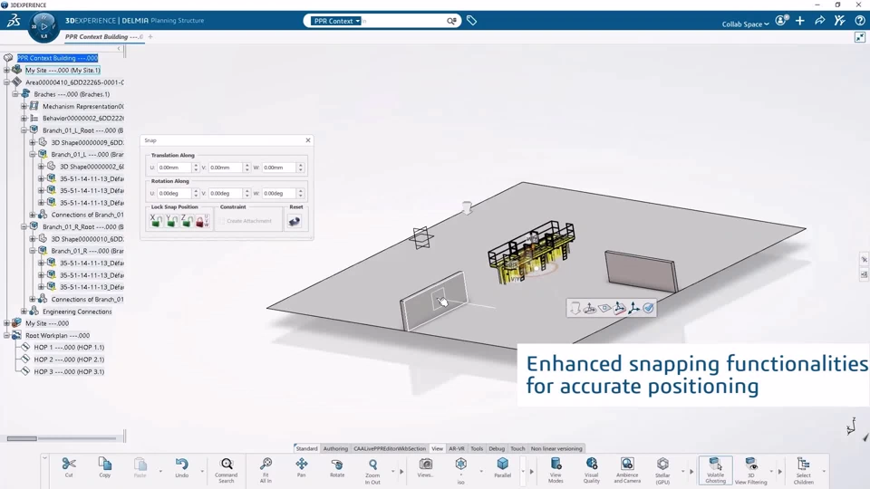Viewport: 870px width, 489px height.
Task: Open the AR-VR tab
Action: coord(457,448)
